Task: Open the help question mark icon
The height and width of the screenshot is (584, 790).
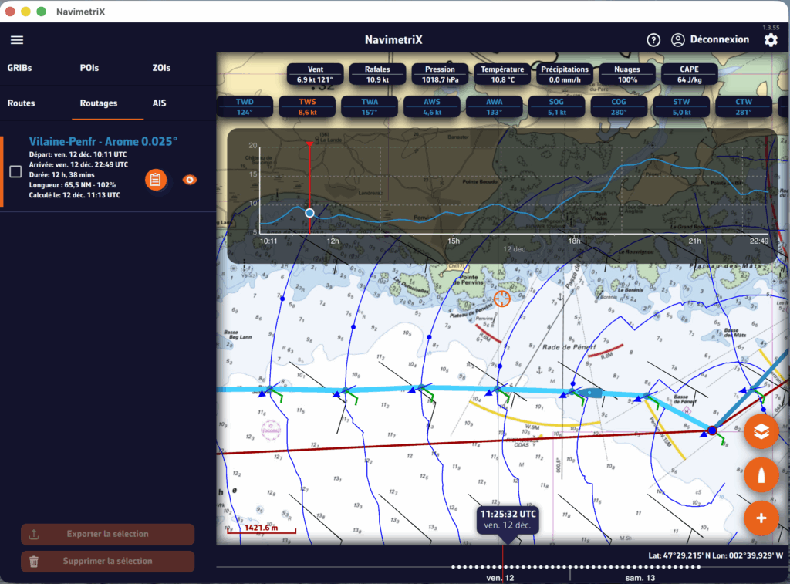Action: click(653, 40)
